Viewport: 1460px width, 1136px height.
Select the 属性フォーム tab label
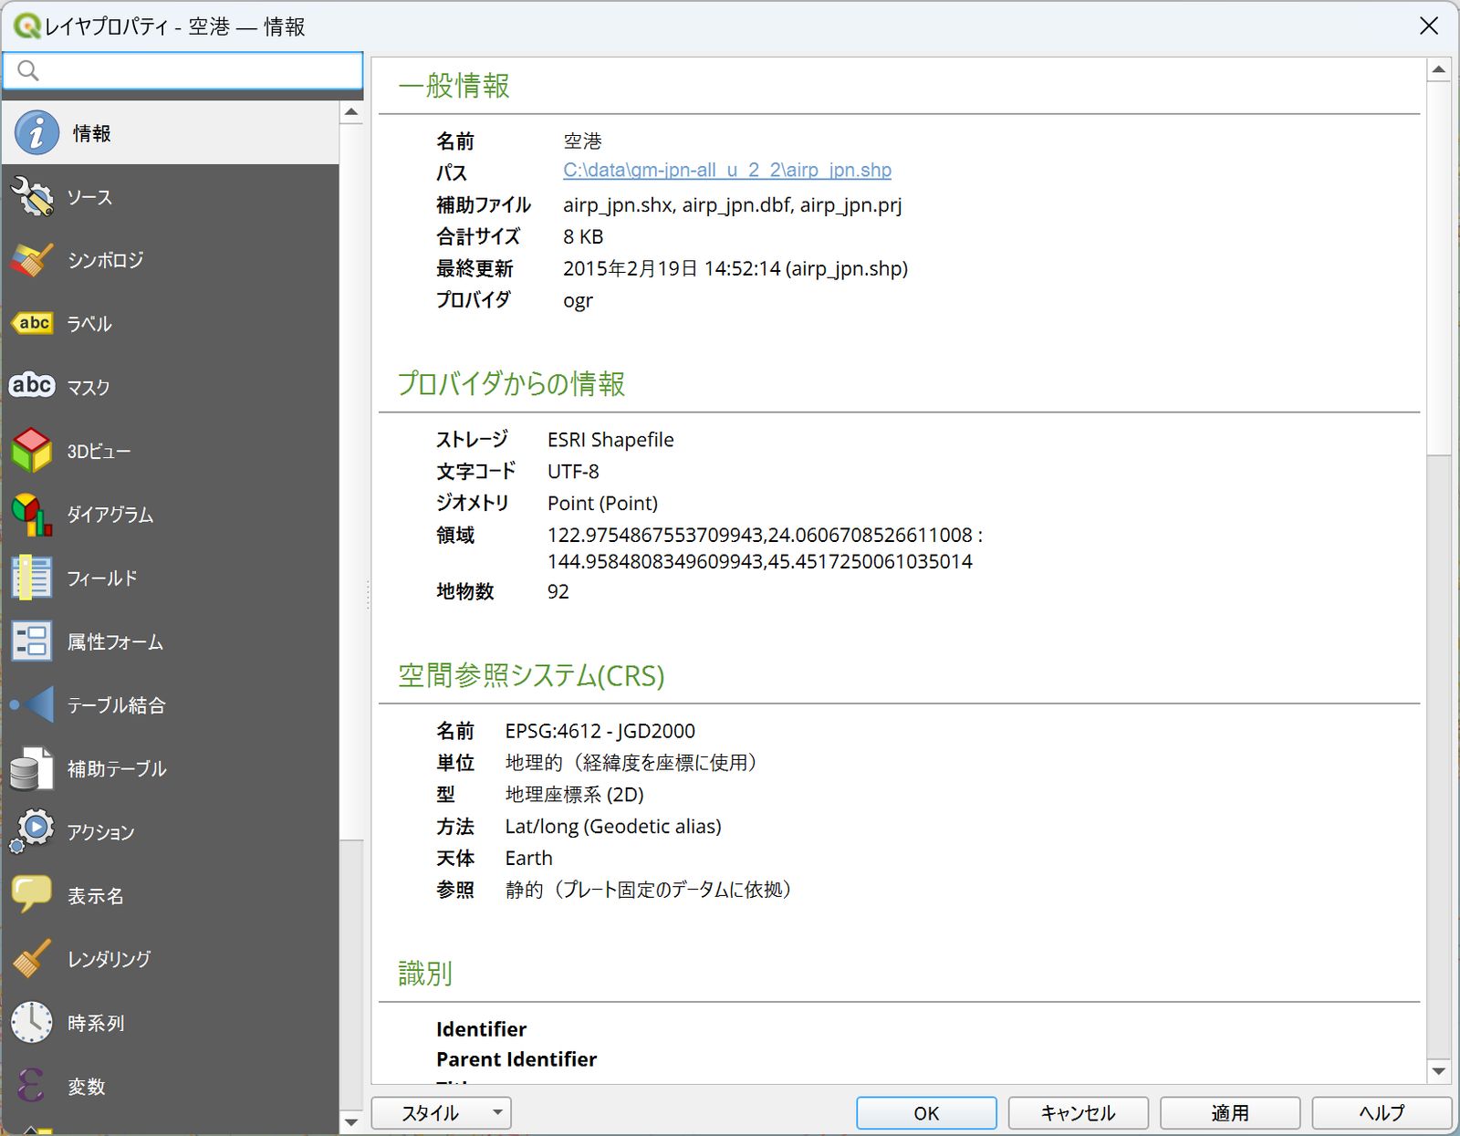[x=115, y=641]
